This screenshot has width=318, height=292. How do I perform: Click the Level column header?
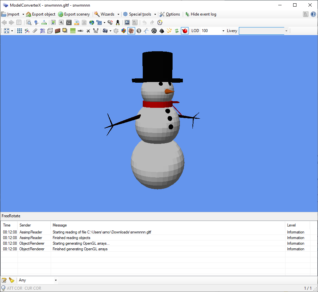[297, 225]
